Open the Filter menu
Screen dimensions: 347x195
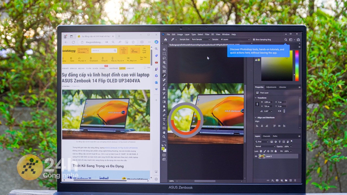click(207, 34)
